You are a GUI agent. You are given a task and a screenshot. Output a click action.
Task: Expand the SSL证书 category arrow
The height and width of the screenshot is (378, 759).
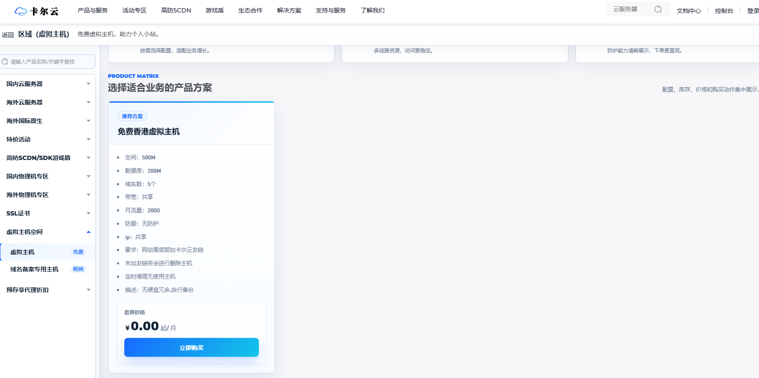coord(89,213)
